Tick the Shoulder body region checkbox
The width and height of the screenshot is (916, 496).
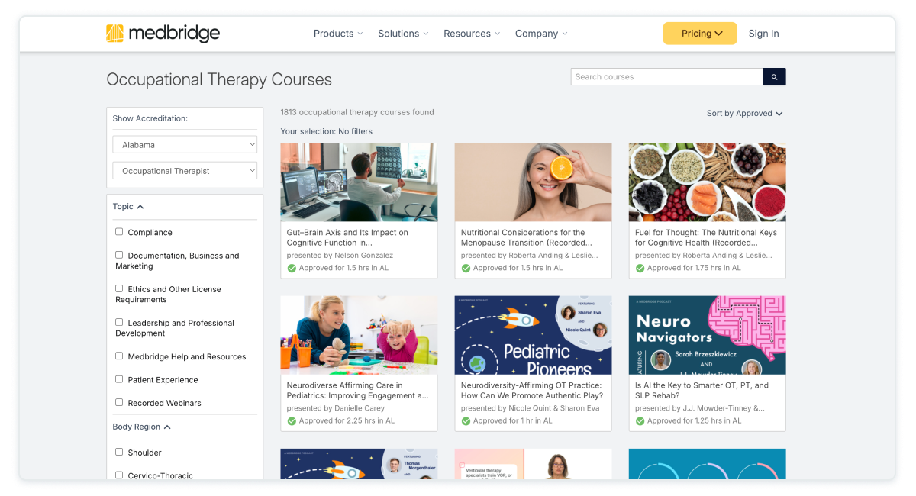point(119,452)
